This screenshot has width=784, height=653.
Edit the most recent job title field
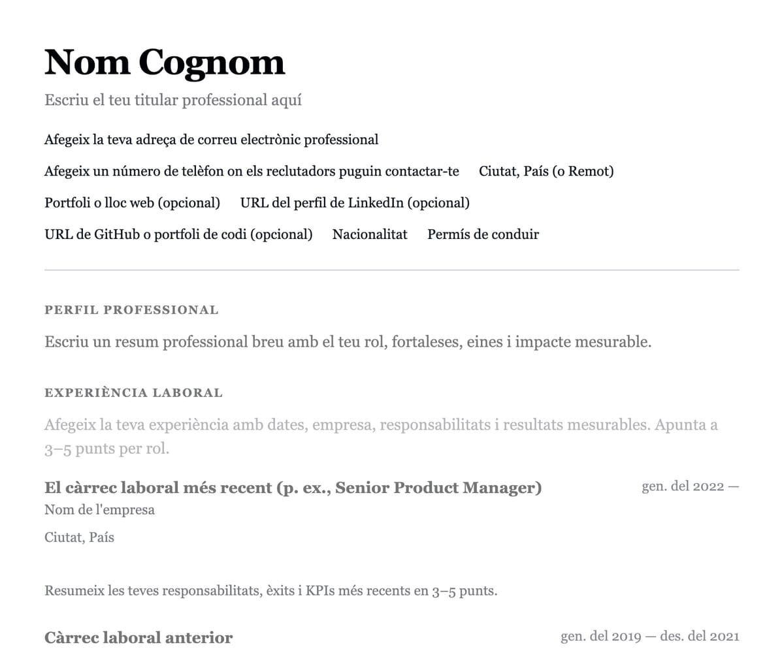coord(293,488)
